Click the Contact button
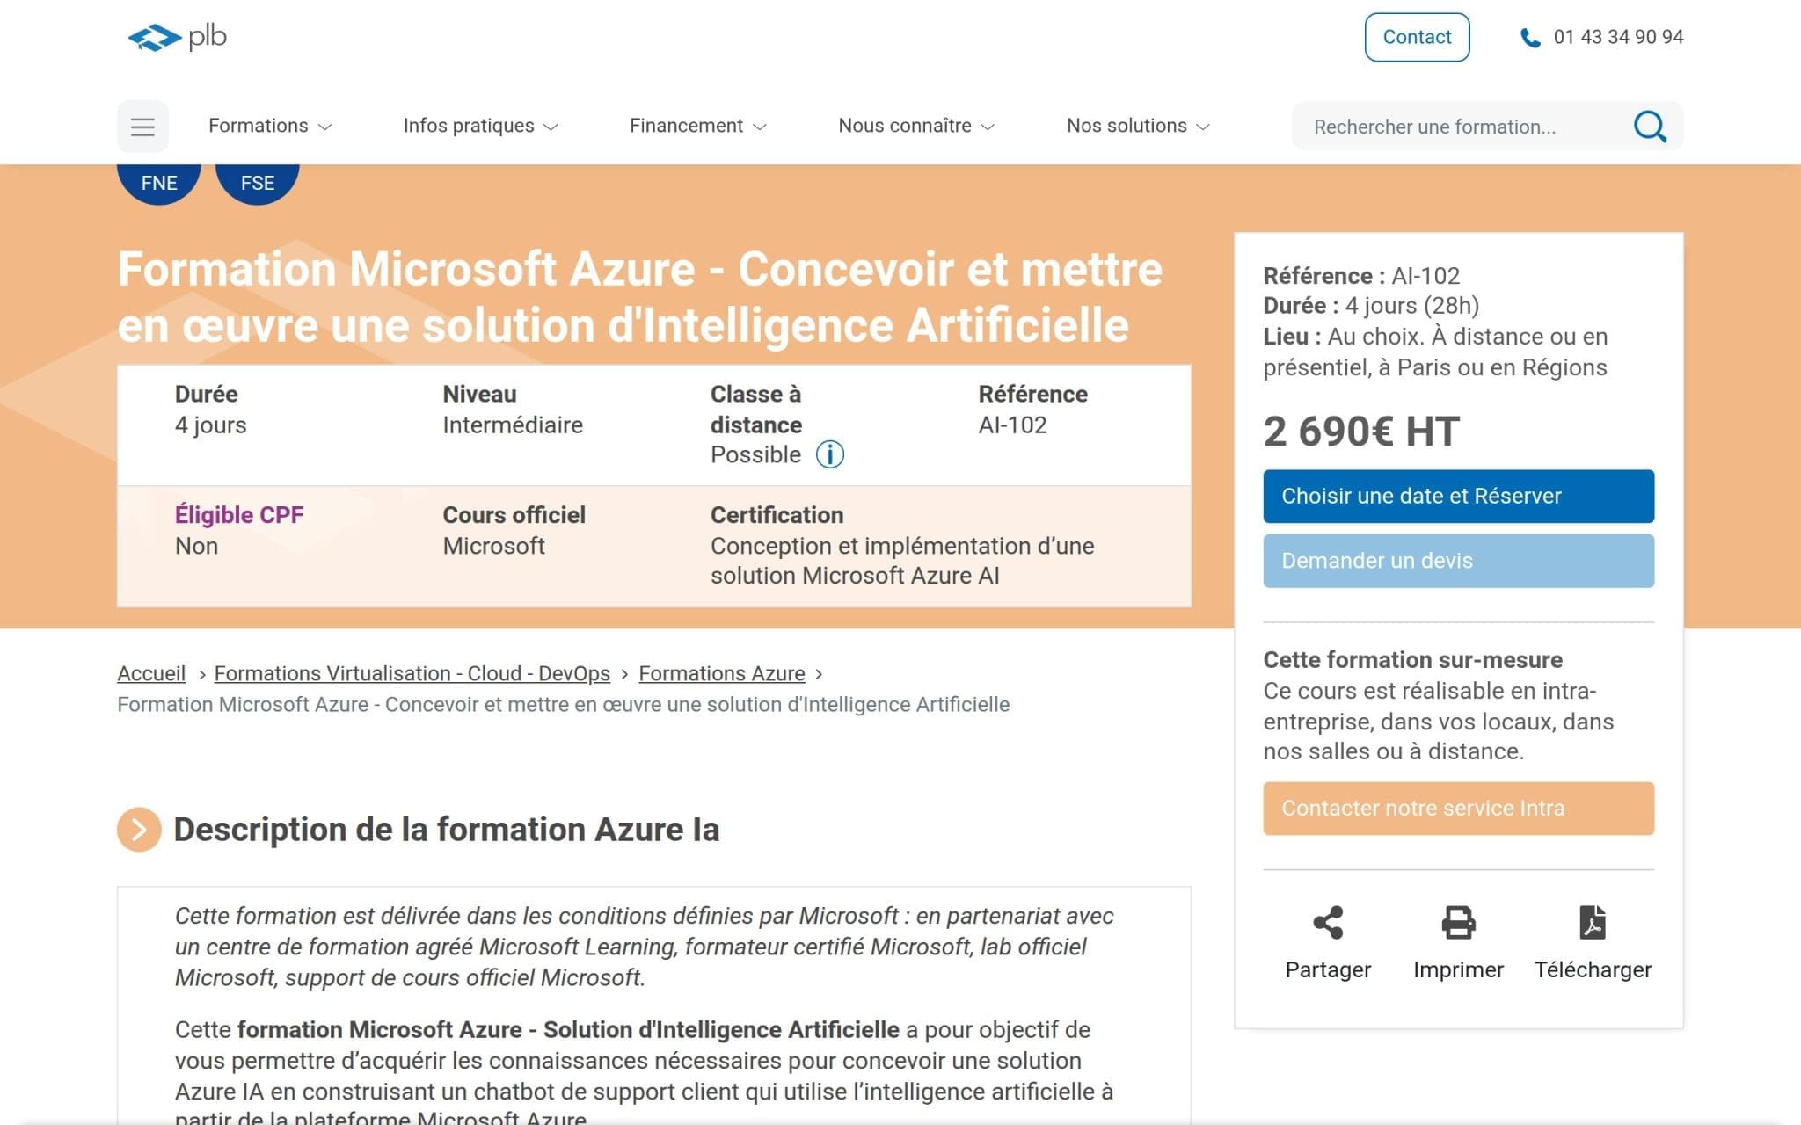The image size is (1801, 1125). (1417, 37)
